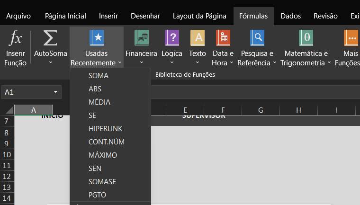Viewport: 360px width, 205px height.
Task: Select column E header
Action: pos(185,110)
